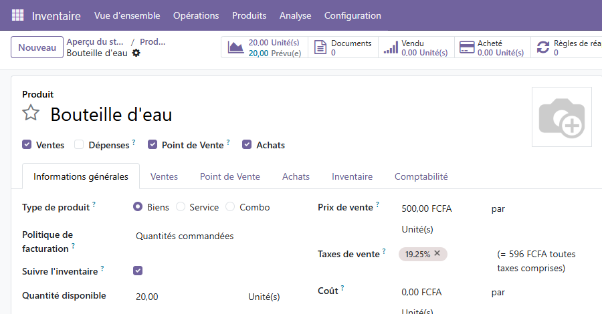
Task: Click help mark next to Dépenses
Action: 134,142
